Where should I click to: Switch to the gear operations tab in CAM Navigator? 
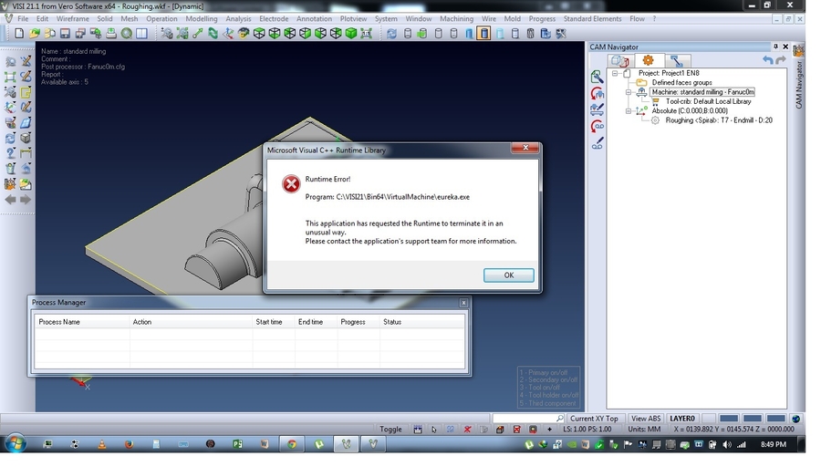click(x=648, y=61)
